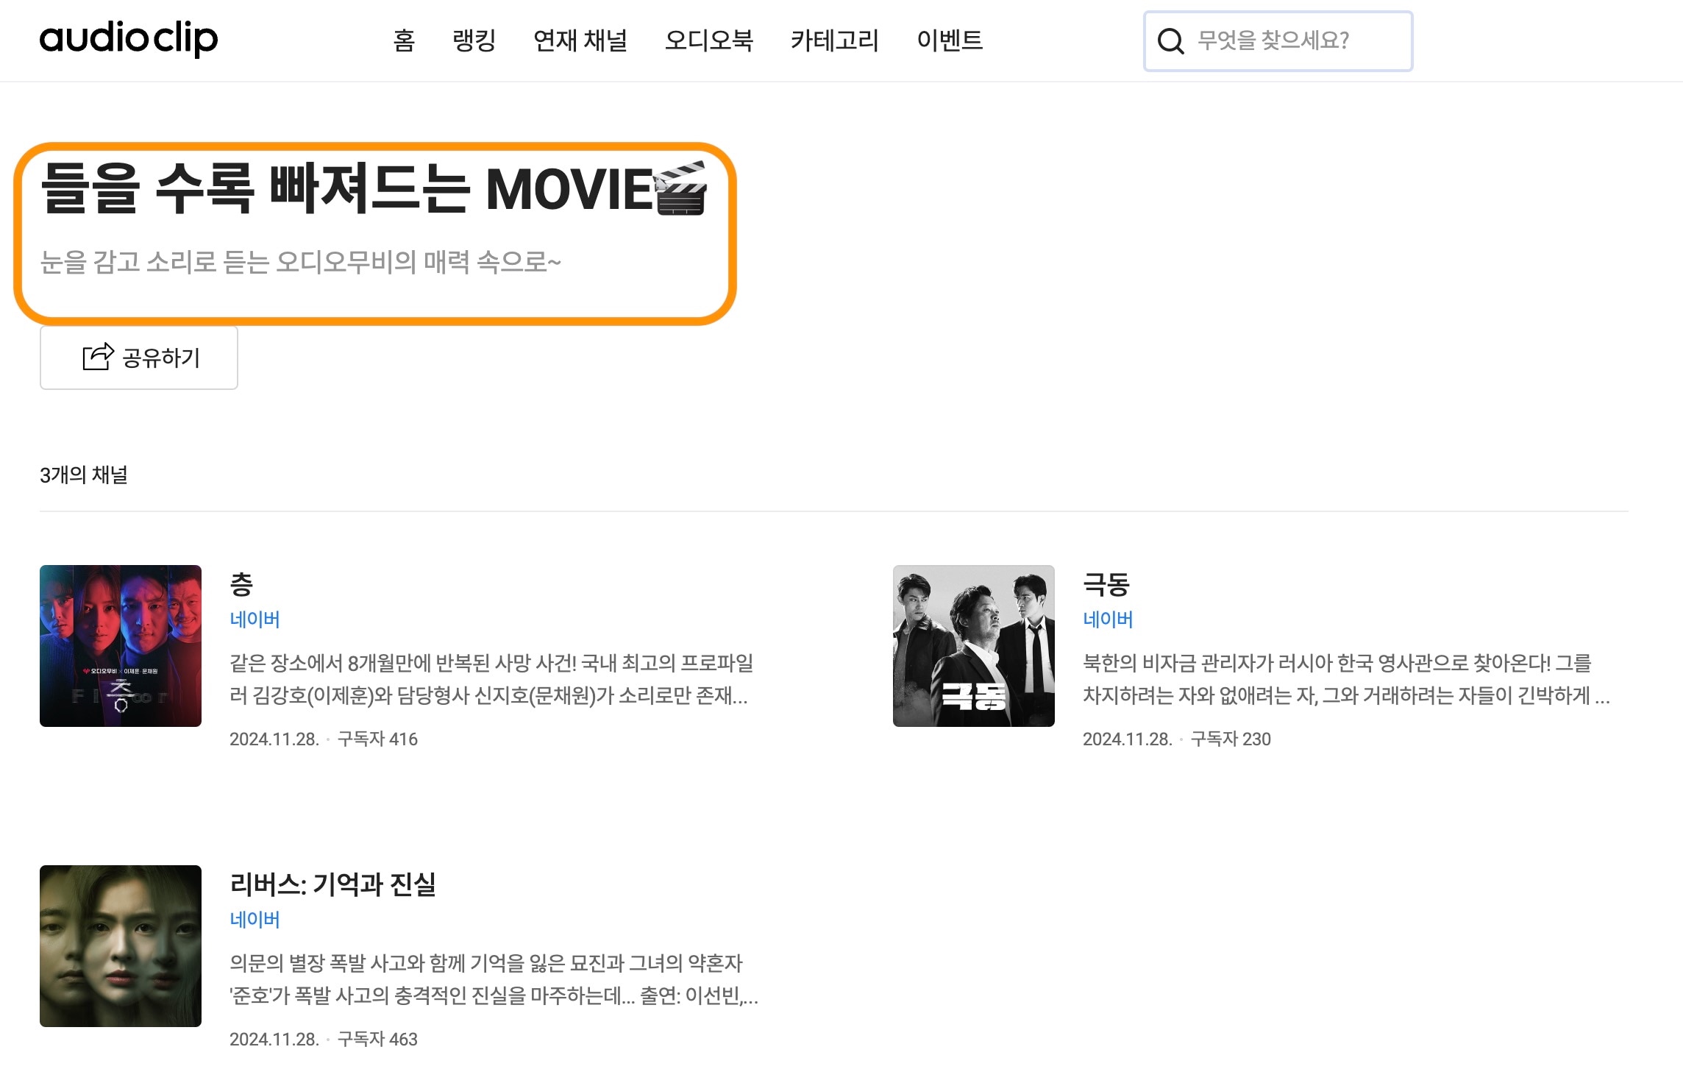Click the 구독자 416 text
1683x1083 pixels.
click(377, 739)
